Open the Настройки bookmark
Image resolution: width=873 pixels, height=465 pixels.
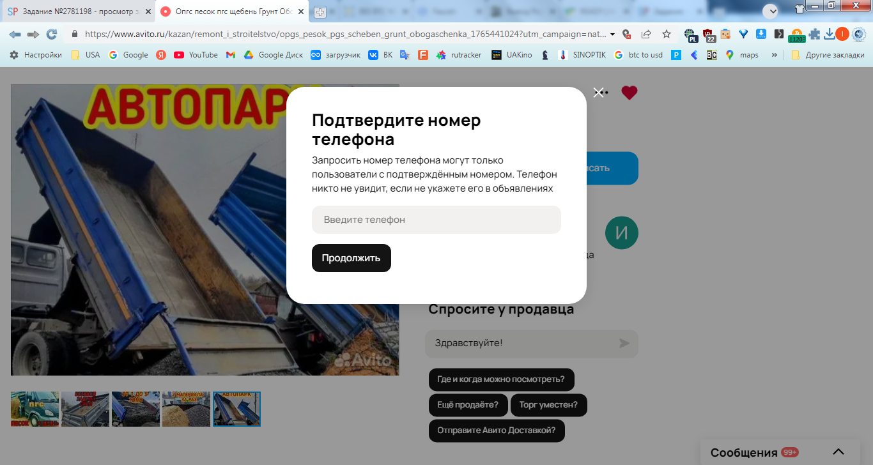point(36,55)
